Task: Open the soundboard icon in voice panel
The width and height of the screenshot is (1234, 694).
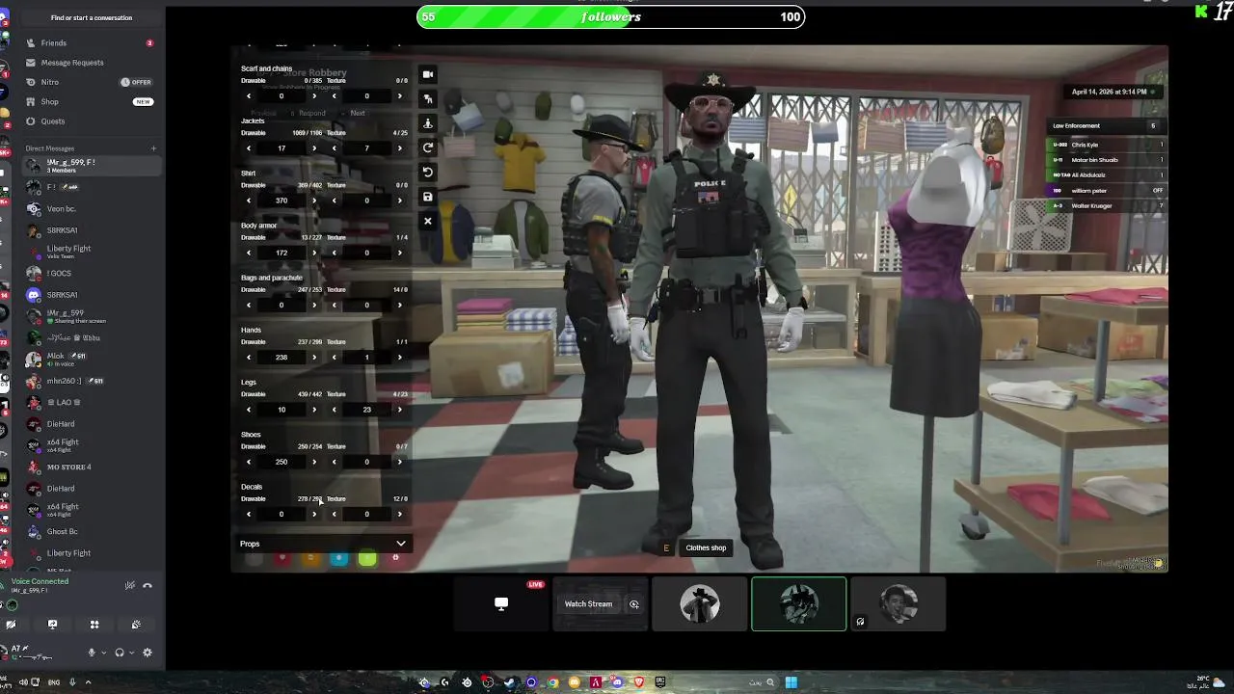Action: click(x=136, y=625)
